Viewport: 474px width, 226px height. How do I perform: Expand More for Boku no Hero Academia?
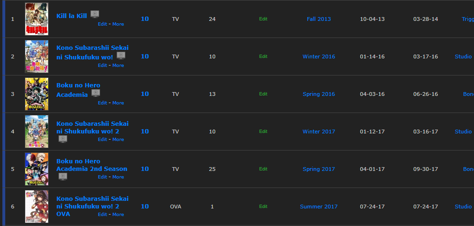pyautogui.click(x=118, y=103)
